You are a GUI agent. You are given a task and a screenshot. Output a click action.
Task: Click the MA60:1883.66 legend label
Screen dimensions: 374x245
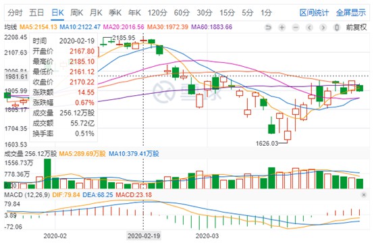pos(211,27)
